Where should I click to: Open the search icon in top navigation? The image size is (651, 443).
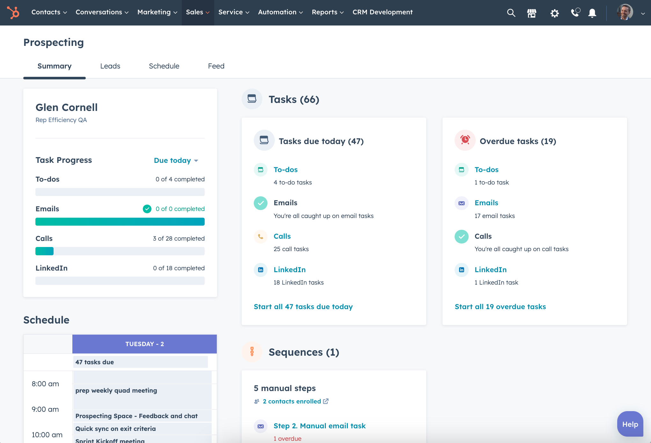click(511, 12)
